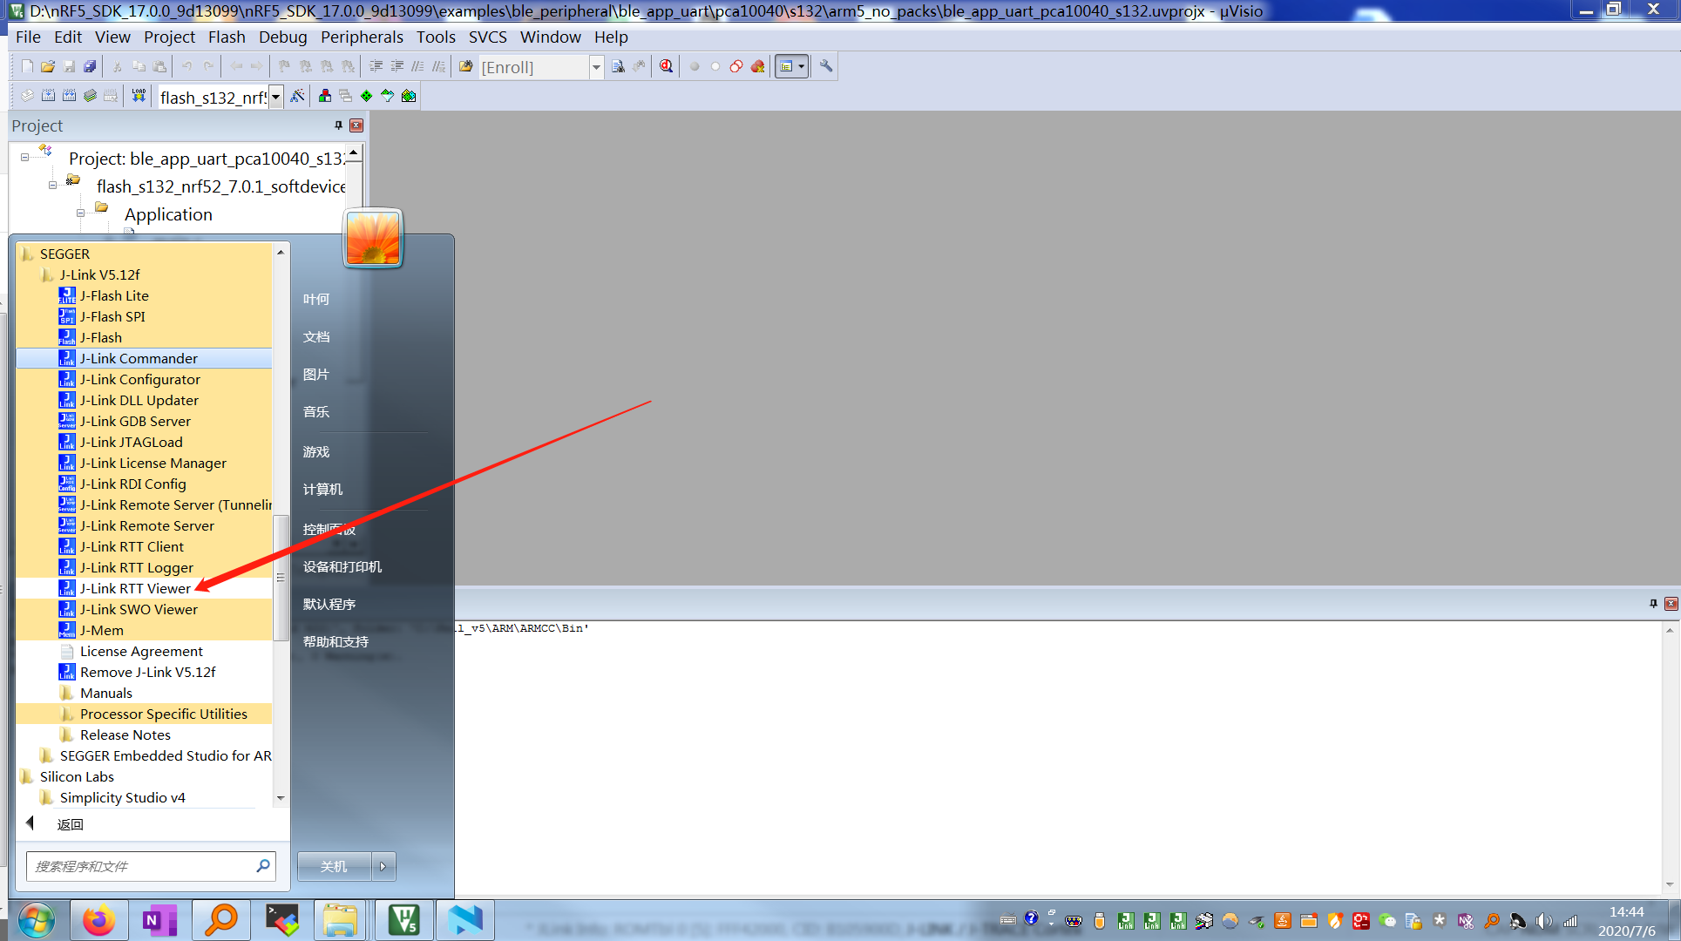Open the shutdown options arrow button

383,866
